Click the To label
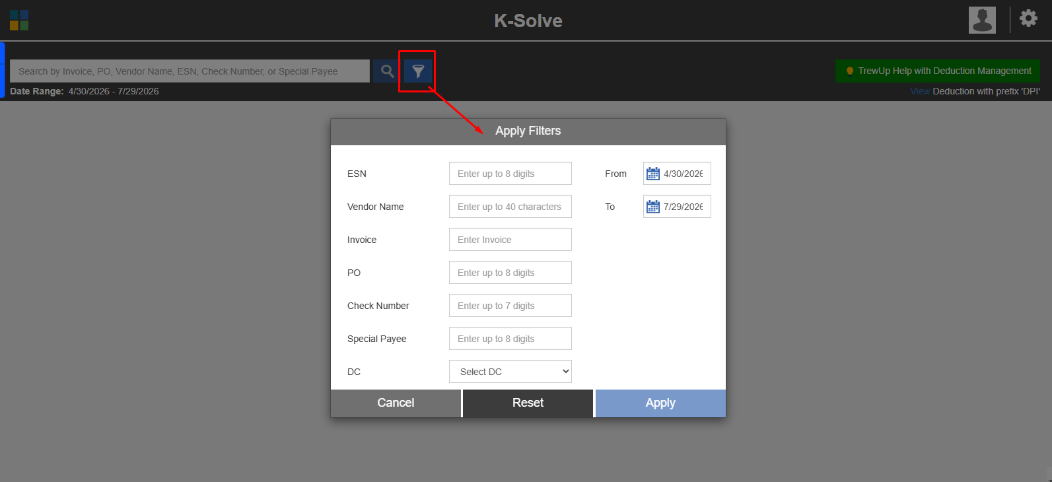The height and width of the screenshot is (482, 1052). click(x=610, y=207)
